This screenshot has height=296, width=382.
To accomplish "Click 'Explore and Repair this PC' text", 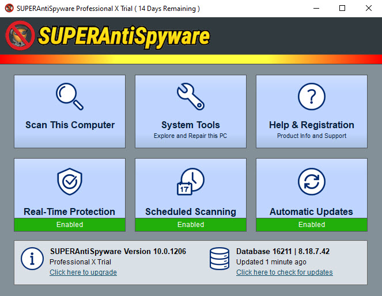I will pos(190,136).
